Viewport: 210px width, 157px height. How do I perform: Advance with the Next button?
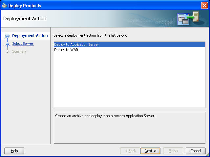pos(150,151)
